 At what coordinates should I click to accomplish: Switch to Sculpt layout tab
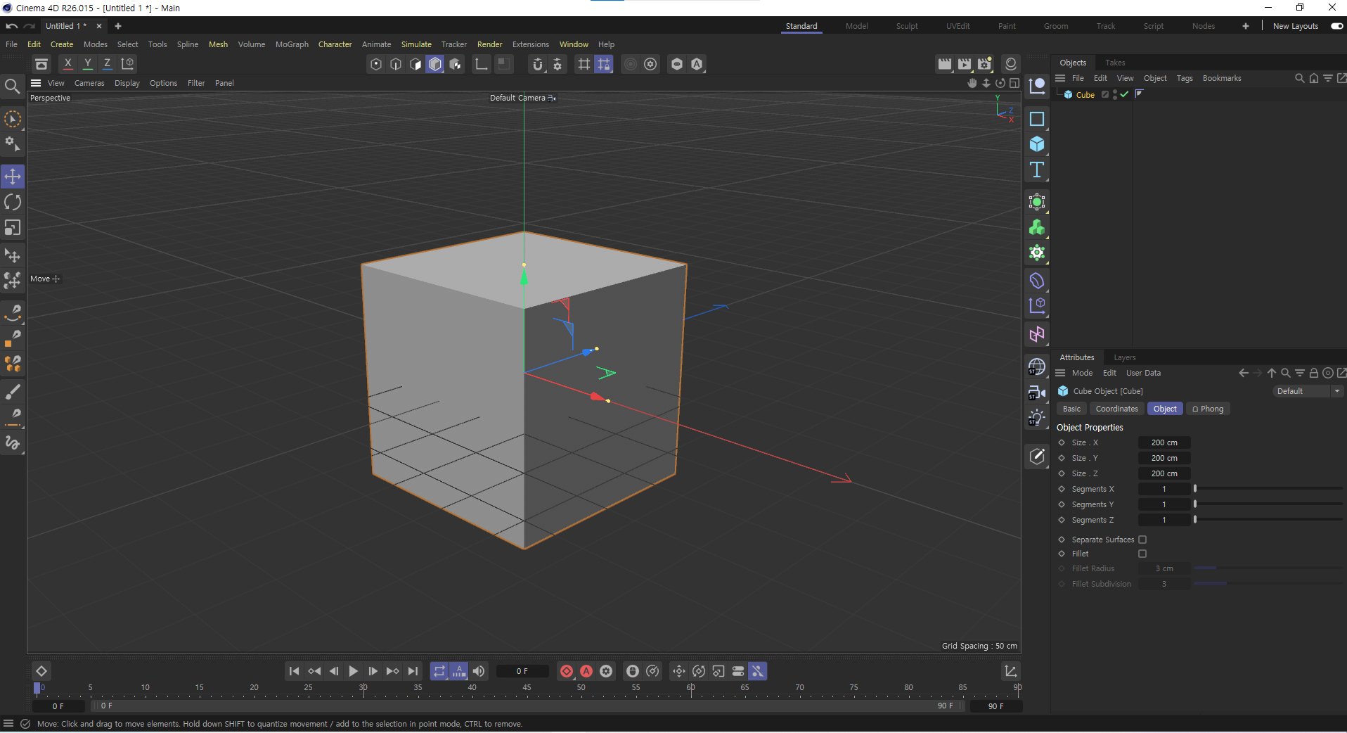tap(907, 26)
